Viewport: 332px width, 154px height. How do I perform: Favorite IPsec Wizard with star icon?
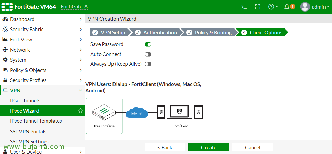pos(80,111)
